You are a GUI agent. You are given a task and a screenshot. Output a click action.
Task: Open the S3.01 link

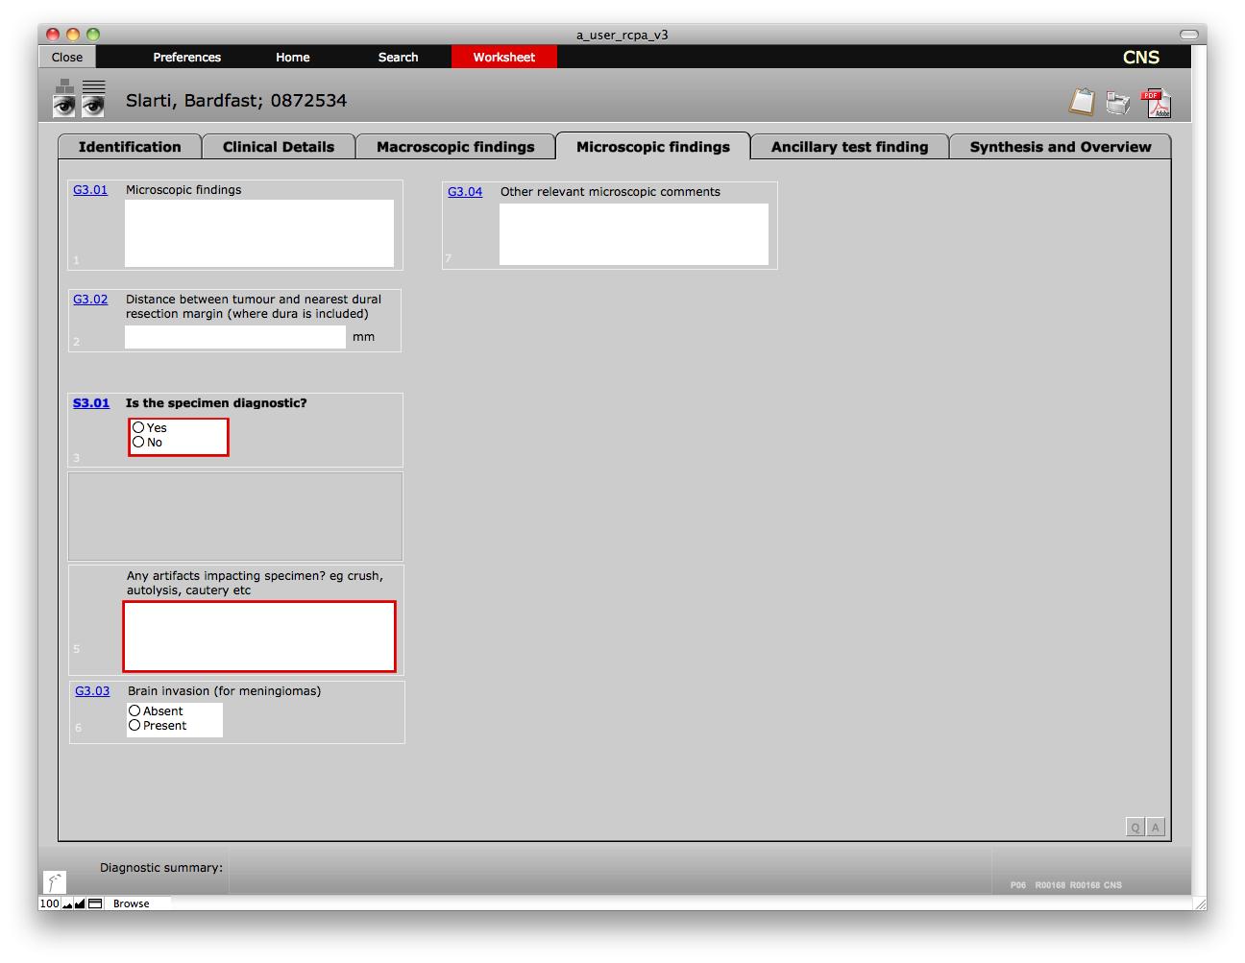click(x=91, y=403)
